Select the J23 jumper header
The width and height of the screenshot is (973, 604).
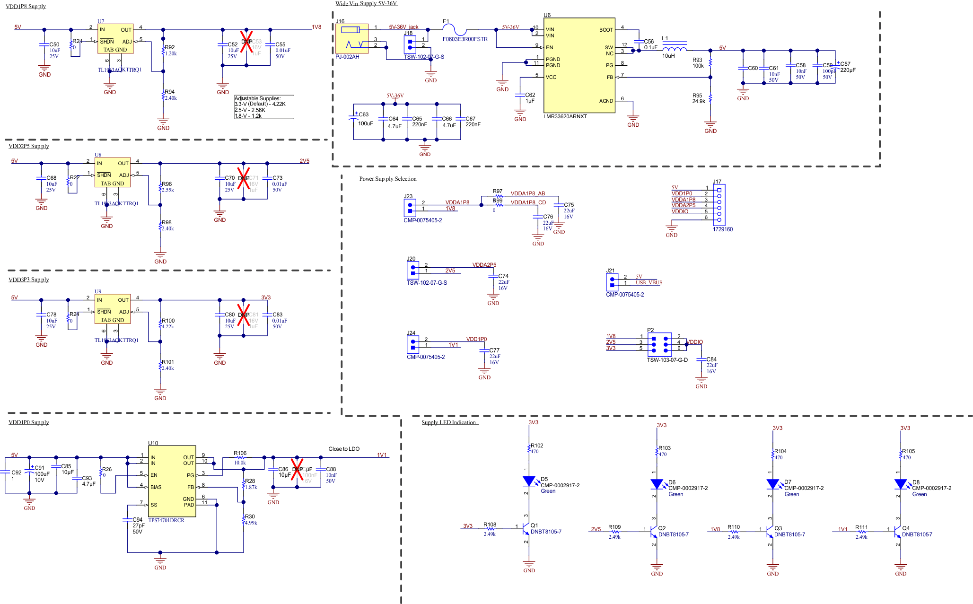pyautogui.click(x=410, y=208)
